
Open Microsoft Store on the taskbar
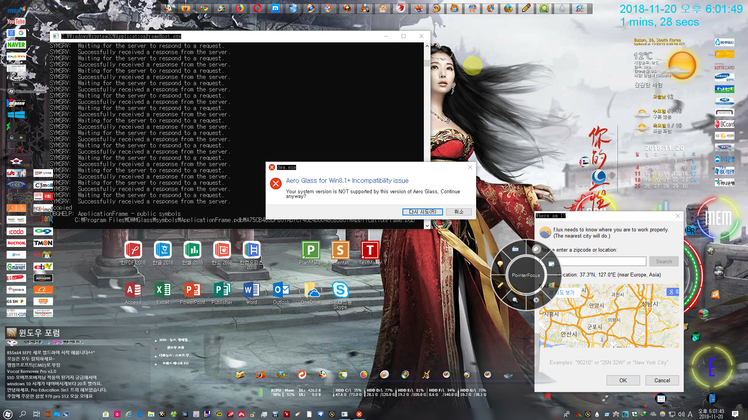106,414
